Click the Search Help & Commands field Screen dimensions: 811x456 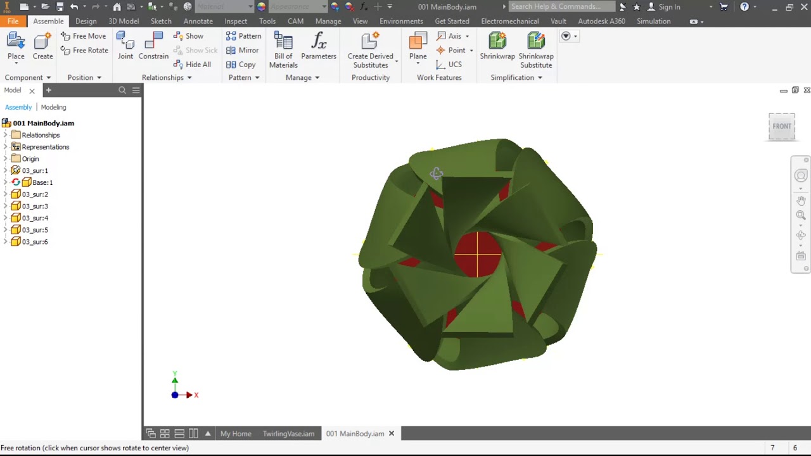[x=562, y=6]
